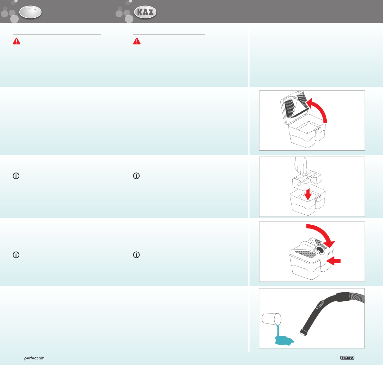Click the red downward arrow under the filter

(x=308, y=194)
